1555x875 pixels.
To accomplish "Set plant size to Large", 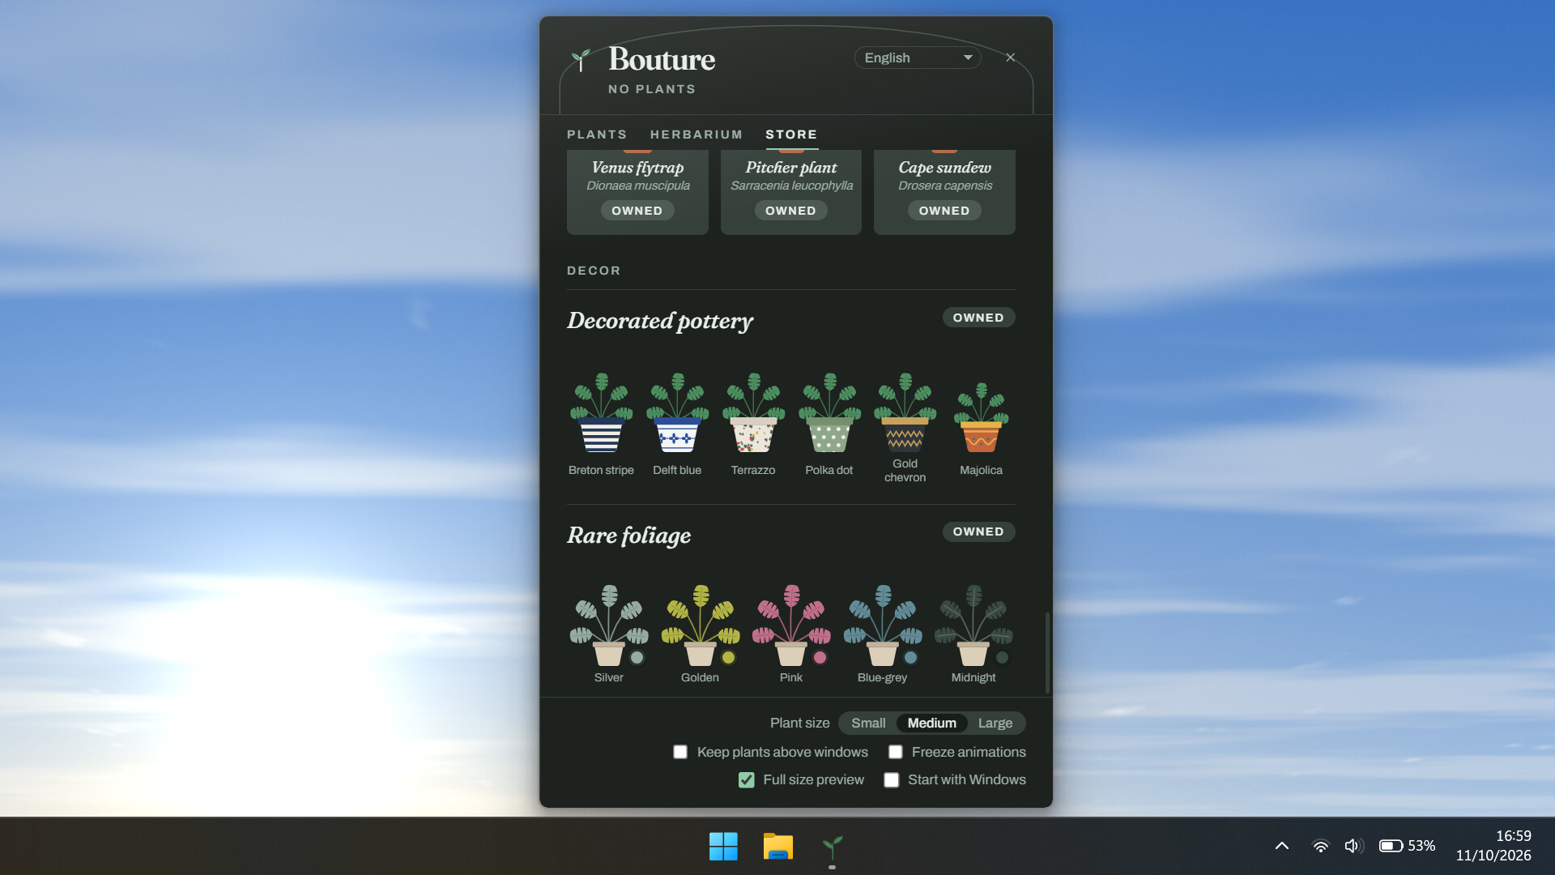I will click(x=995, y=723).
